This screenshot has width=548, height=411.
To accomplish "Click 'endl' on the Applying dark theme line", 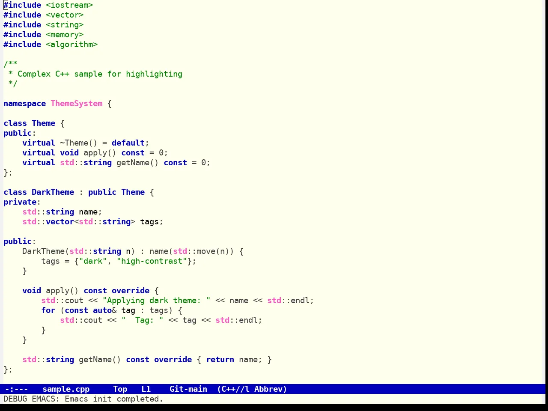I will click(300, 301).
